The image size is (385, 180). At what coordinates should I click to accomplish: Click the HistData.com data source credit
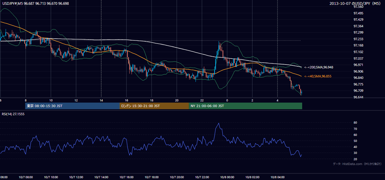pos(357,164)
